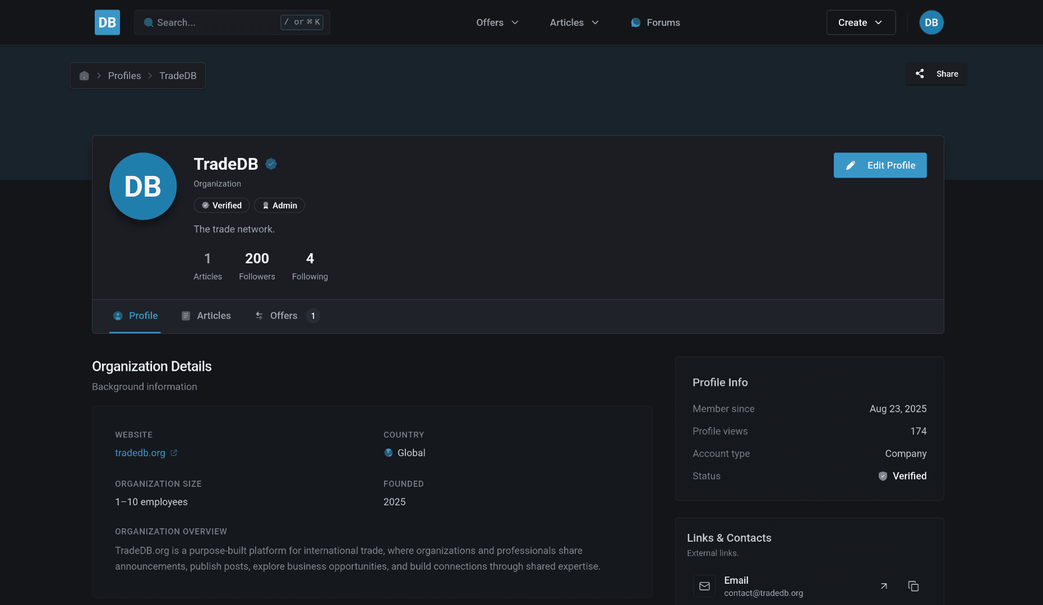Image resolution: width=1043 pixels, height=605 pixels.
Task: Click the home icon in the breadcrumb
Action: click(84, 75)
